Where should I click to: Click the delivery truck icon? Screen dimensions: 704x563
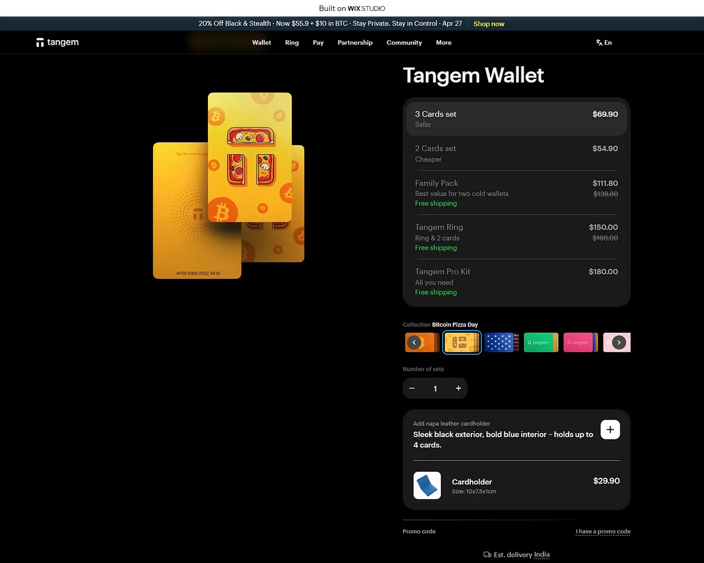coord(487,555)
